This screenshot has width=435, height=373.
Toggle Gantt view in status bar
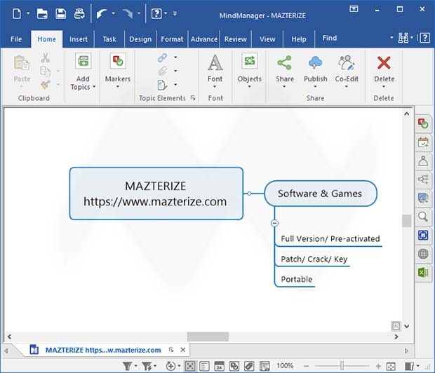265,366
